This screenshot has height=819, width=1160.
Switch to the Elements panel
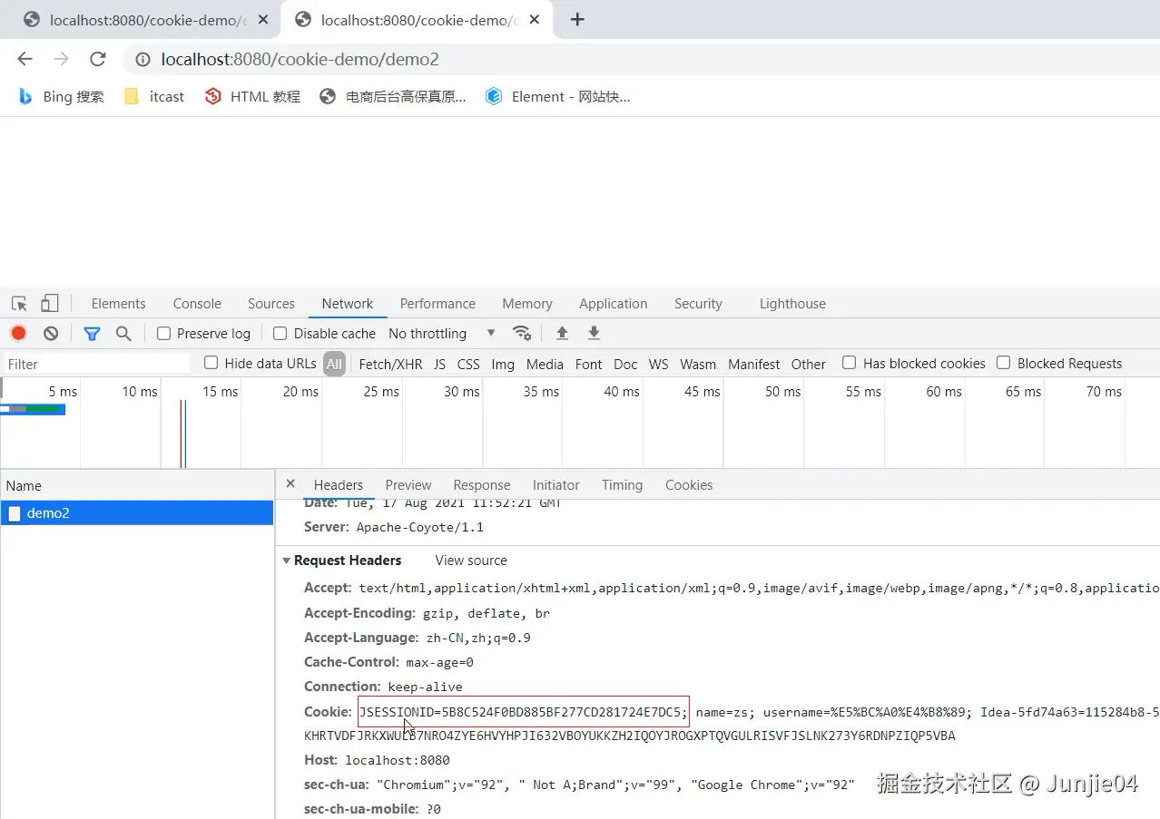click(x=118, y=304)
